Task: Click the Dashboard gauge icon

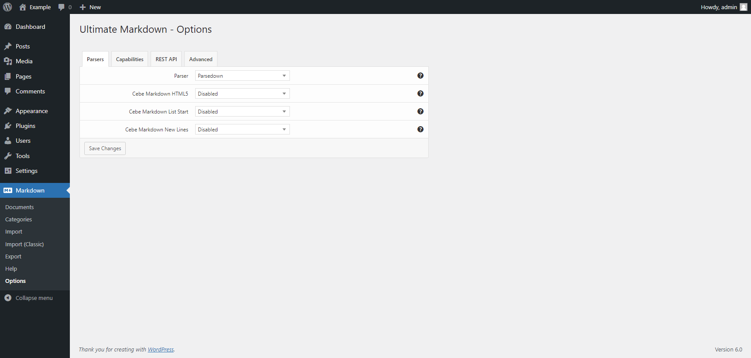Action: 8,27
